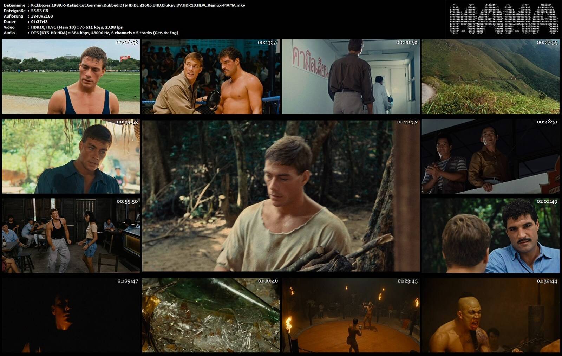Image resolution: width=562 pixels, height=356 pixels.
Task: Open the large center frame at 00:41:52
Action: click(281, 196)
